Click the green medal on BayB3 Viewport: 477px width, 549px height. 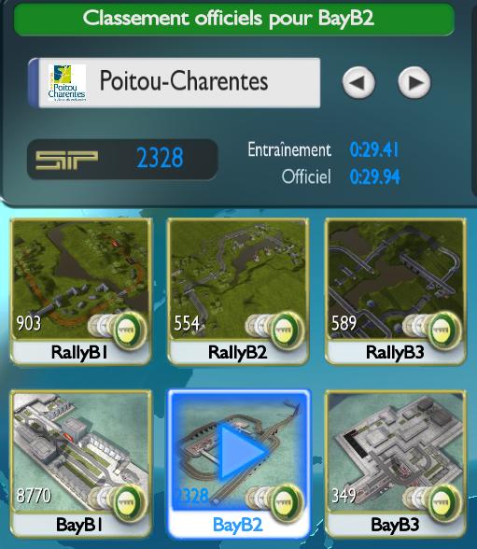pyautogui.click(x=443, y=502)
